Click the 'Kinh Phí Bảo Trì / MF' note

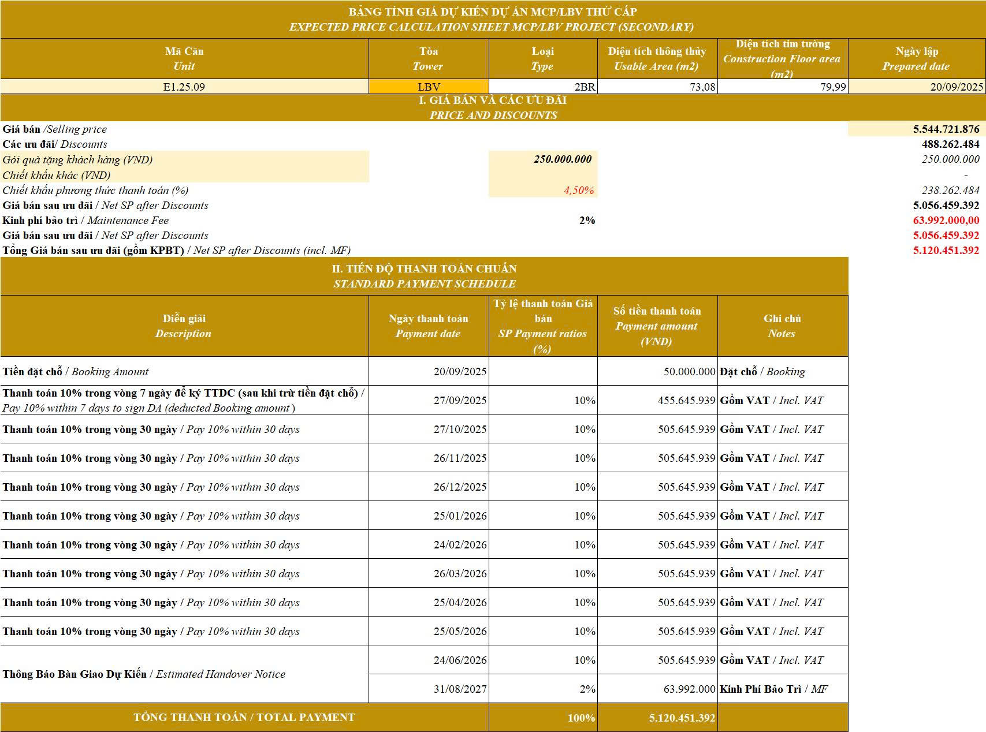point(782,689)
